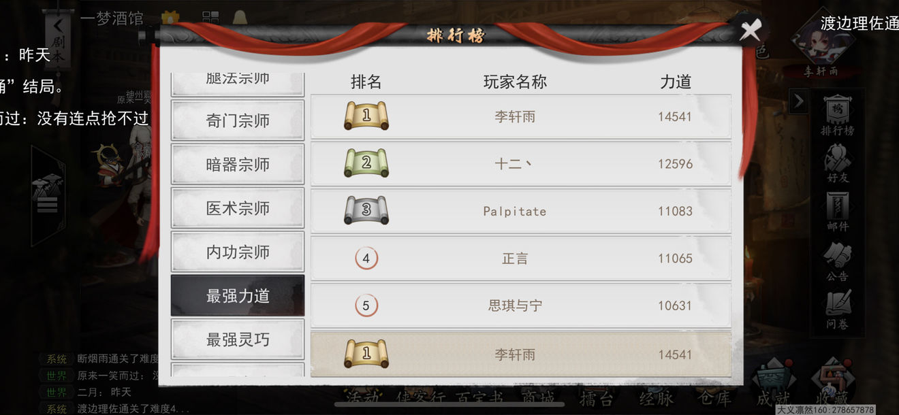Switch to the 内功宗师 category
The height and width of the screenshot is (415, 899).
(238, 252)
